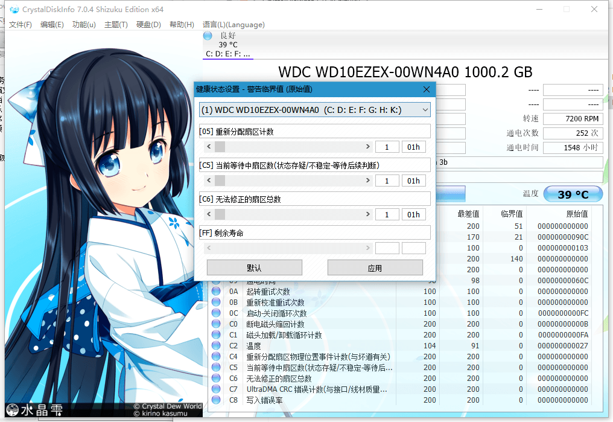Image resolution: width=613 pixels, height=422 pixels.
Task: Click the status orb of row C6
Action: coord(216,378)
